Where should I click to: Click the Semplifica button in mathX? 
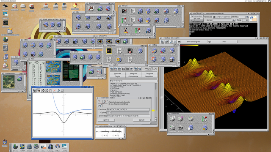149,76
